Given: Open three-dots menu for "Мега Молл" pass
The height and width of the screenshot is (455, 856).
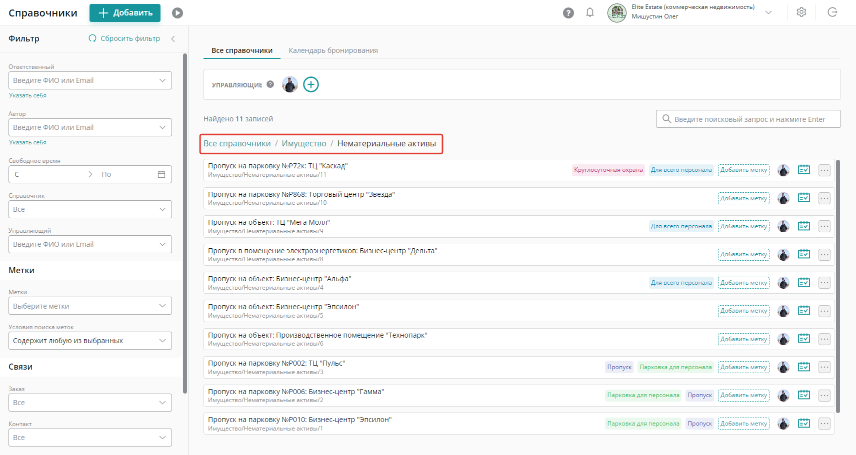Looking at the screenshot, I should (x=824, y=226).
